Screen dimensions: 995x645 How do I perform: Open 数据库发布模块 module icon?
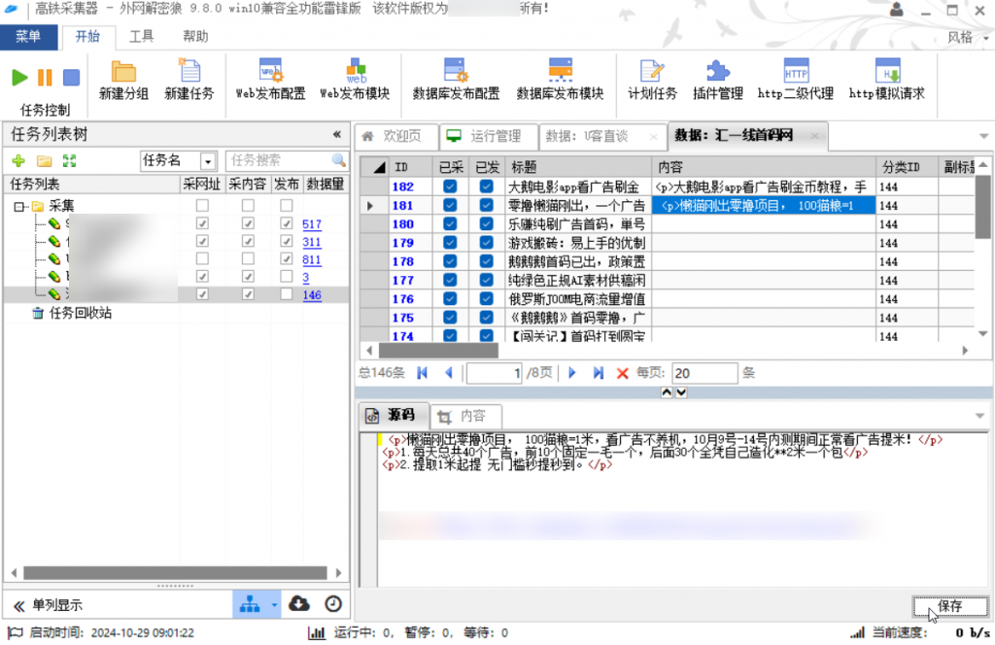pos(560,80)
